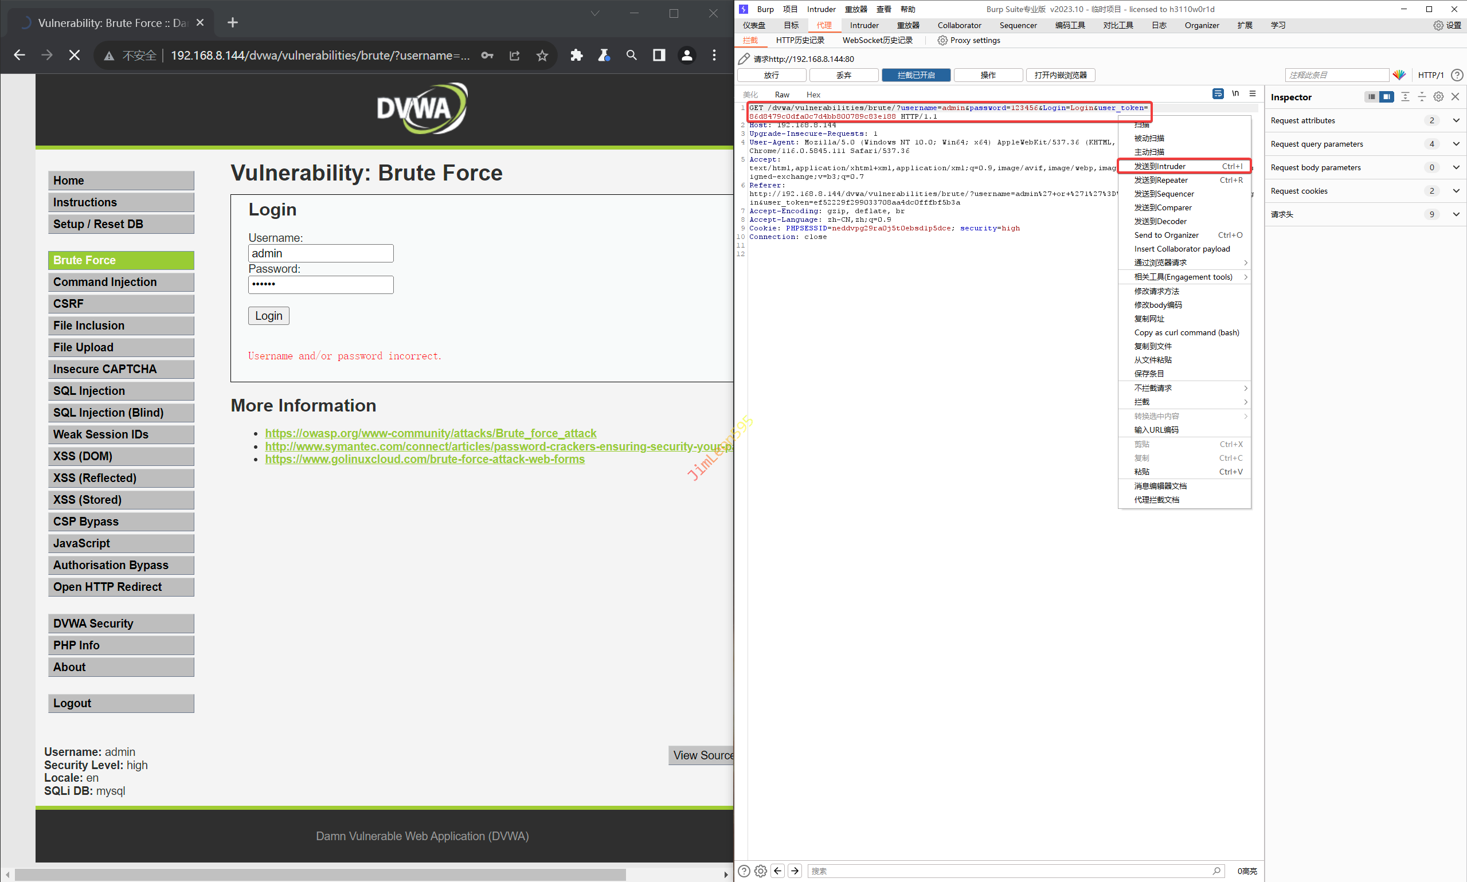Select 发送到Repeater context menu entry
The image size is (1467, 882).
point(1160,180)
